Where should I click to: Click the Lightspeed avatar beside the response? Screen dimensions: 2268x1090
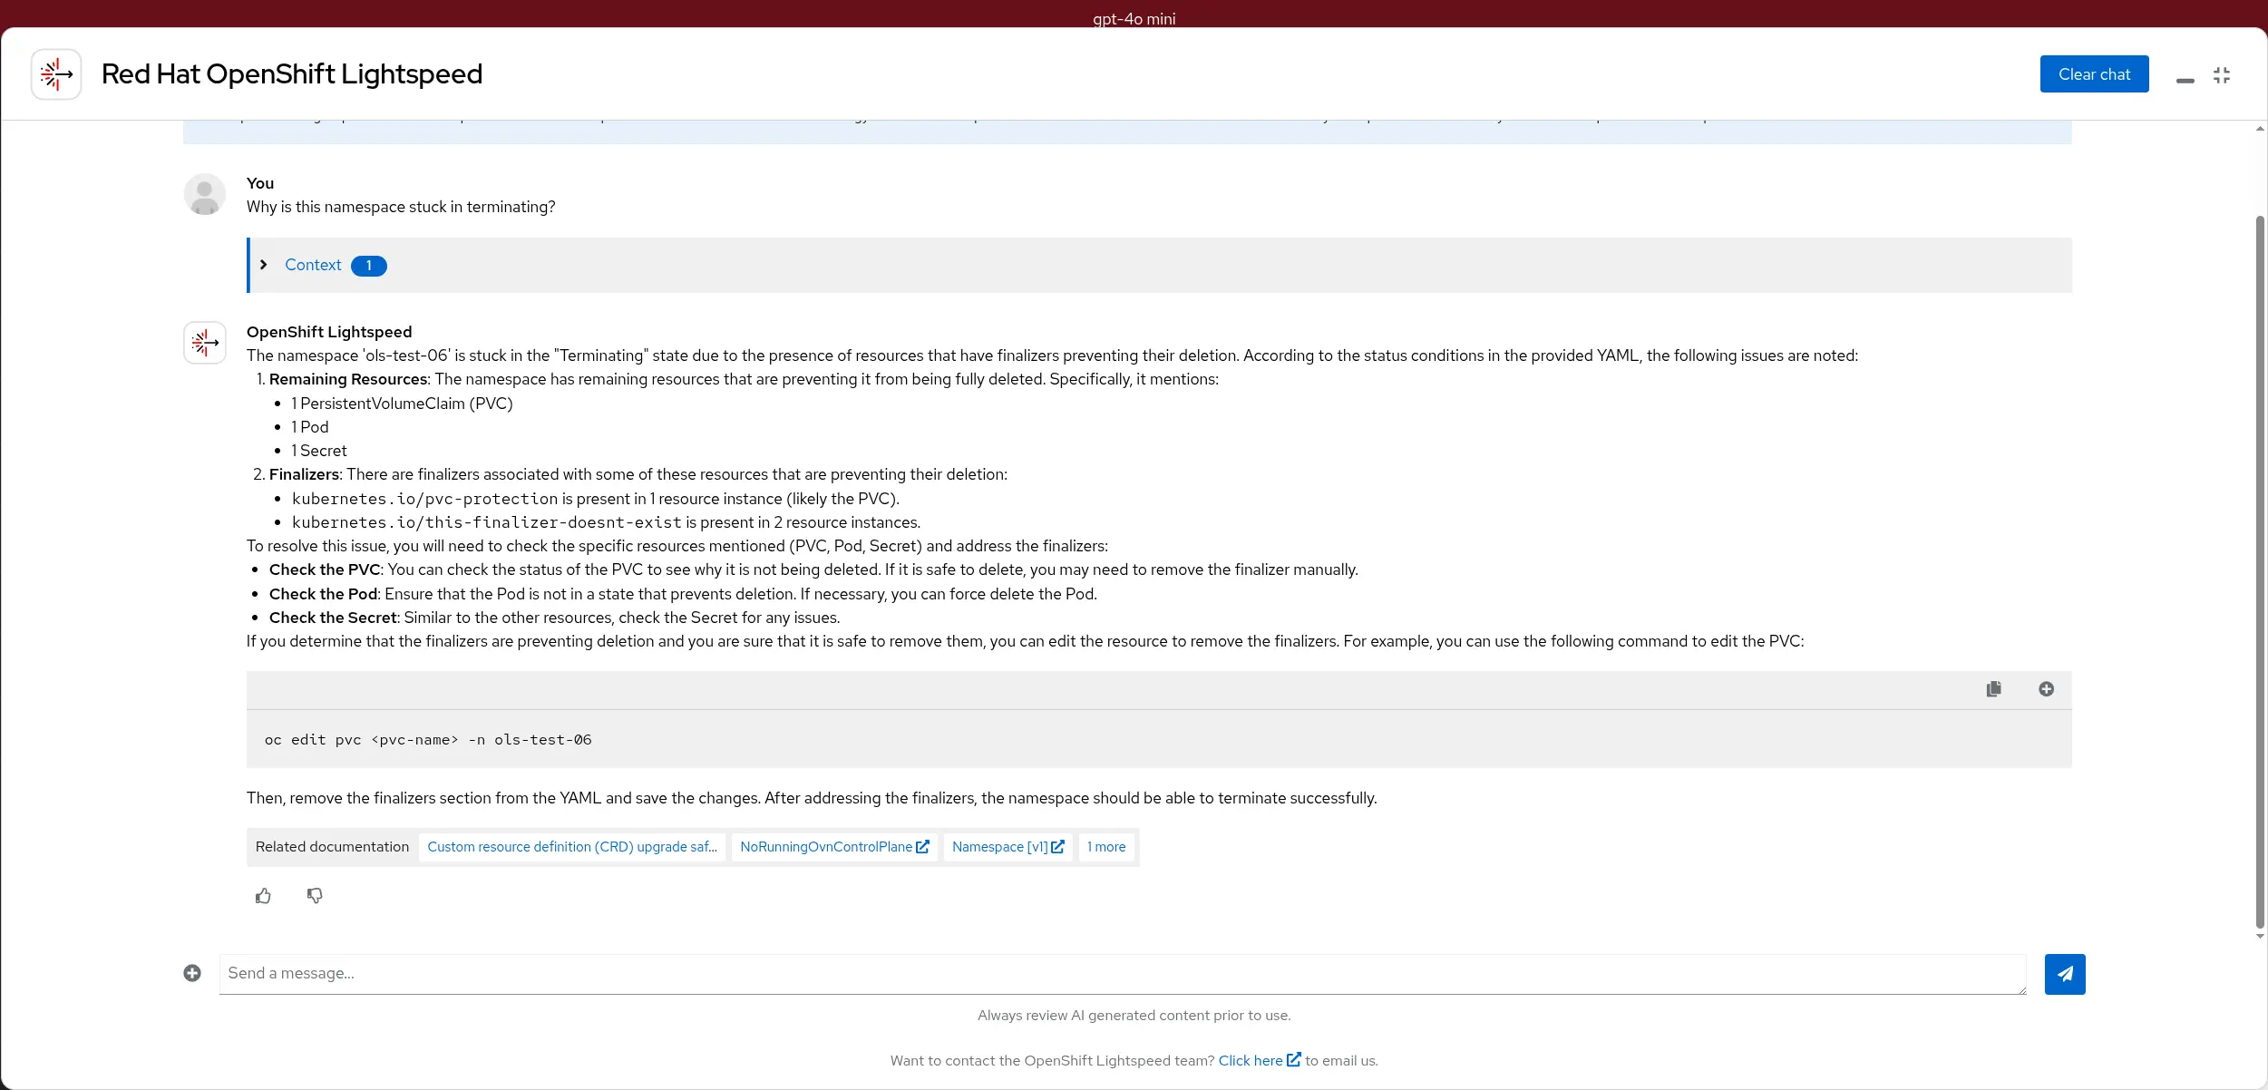click(205, 343)
